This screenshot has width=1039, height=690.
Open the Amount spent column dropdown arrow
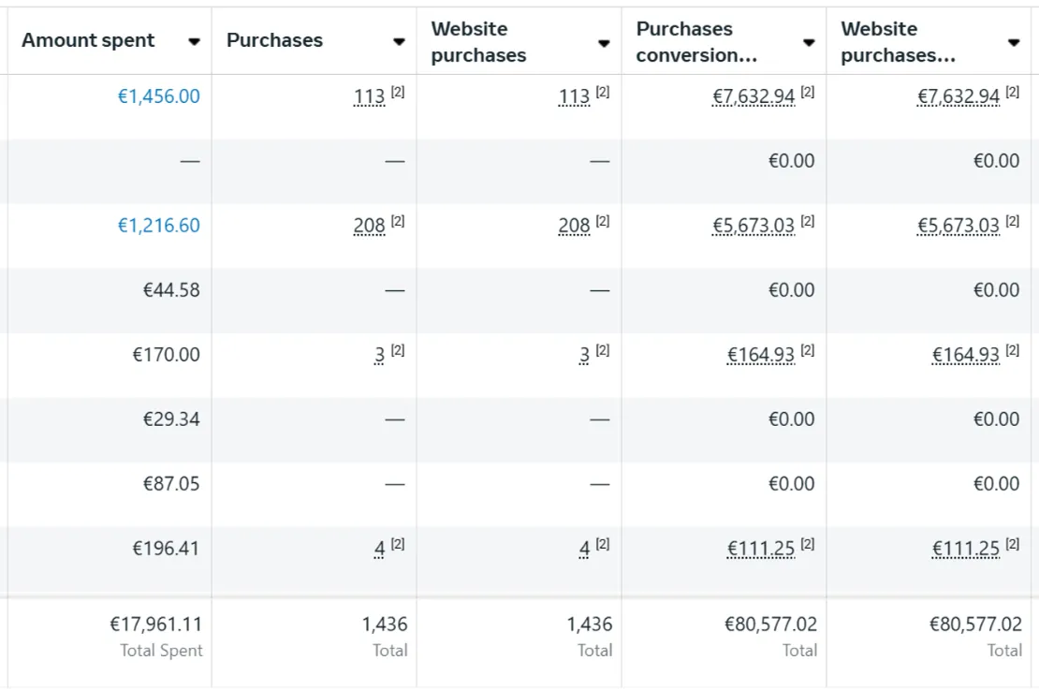tap(194, 42)
